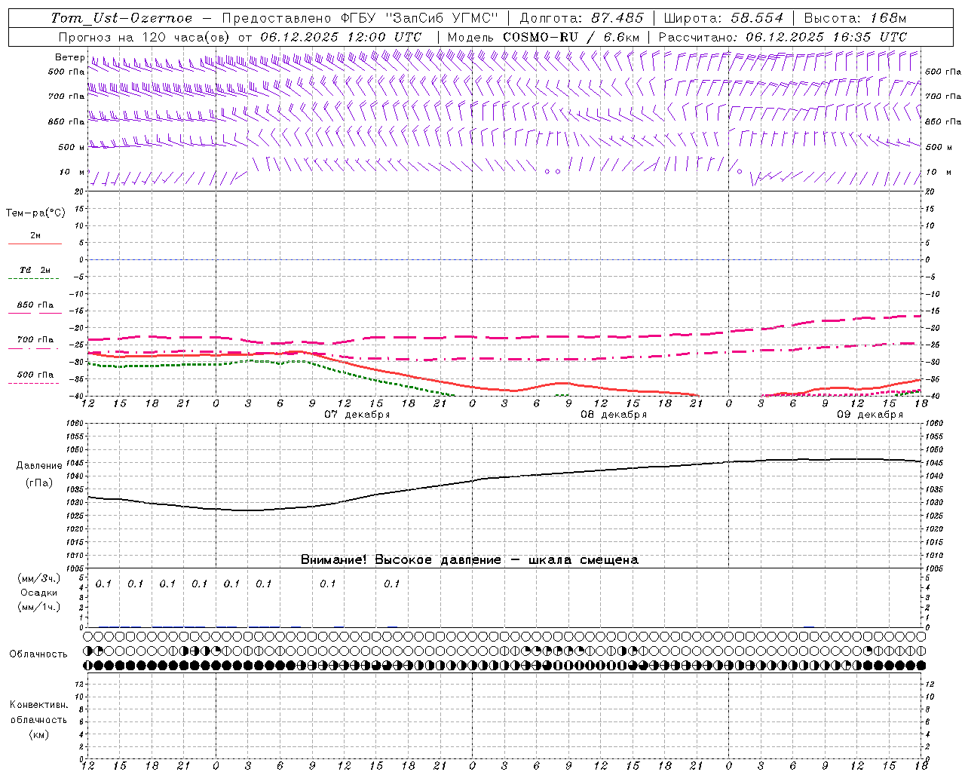Click the '700 гПа' temperature legend entry
Viewport: 965px width, 772px height.
pos(35,339)
